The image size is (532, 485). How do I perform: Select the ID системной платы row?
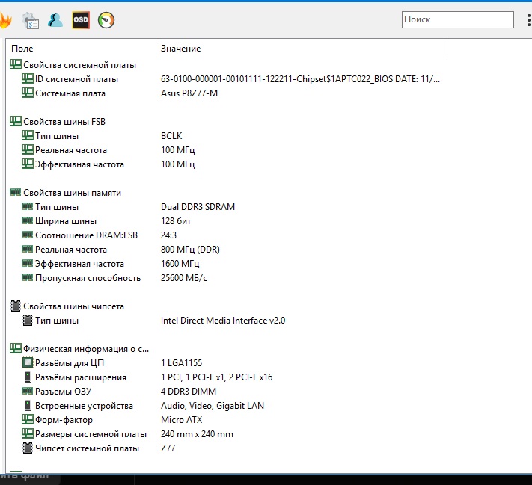[x=76, y=79]
